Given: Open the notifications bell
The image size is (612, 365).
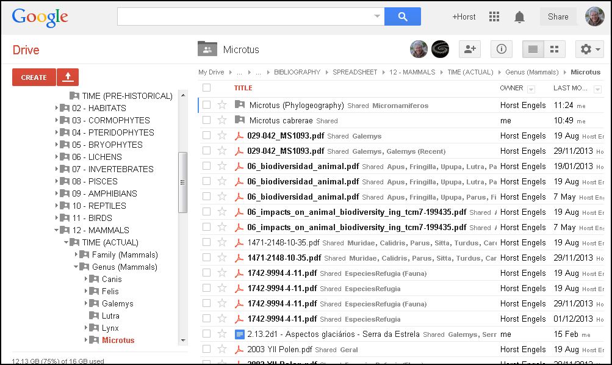Looking at the screenshot, I should 519,17.
